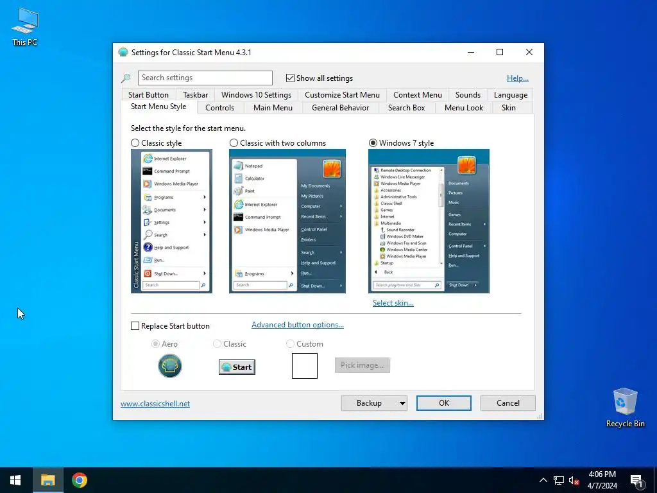Click the magnifier icon beside Search settings
Image resolution: width=657 pixels, height=493 pixels.
coord(126,78)
